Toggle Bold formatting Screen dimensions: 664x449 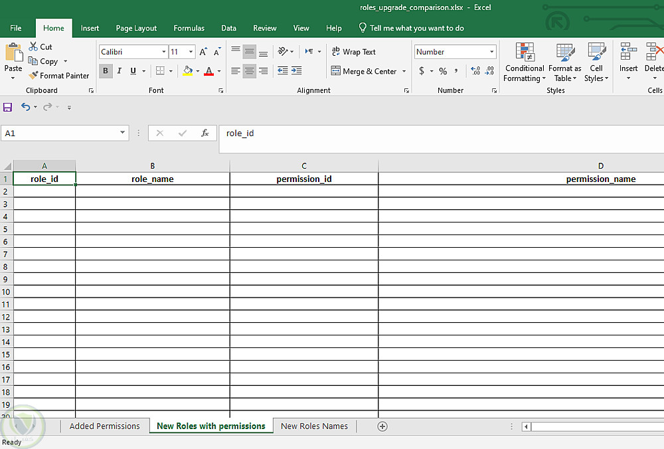point(106,71)
